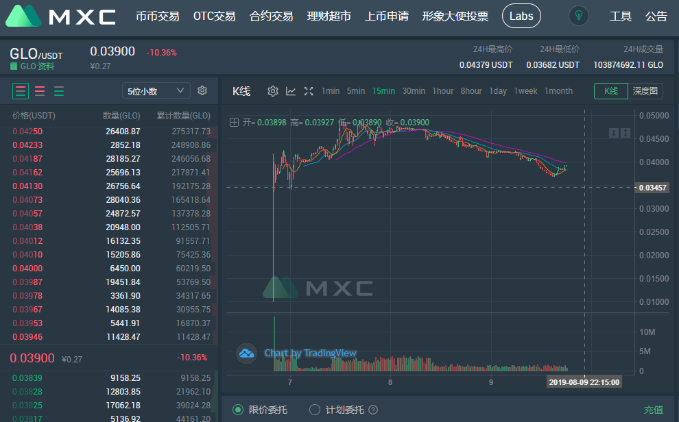Viewport: 679px width, 422px height.
Task: Select 1month interval
Action: pyautogui.click(x=558, y=91)
